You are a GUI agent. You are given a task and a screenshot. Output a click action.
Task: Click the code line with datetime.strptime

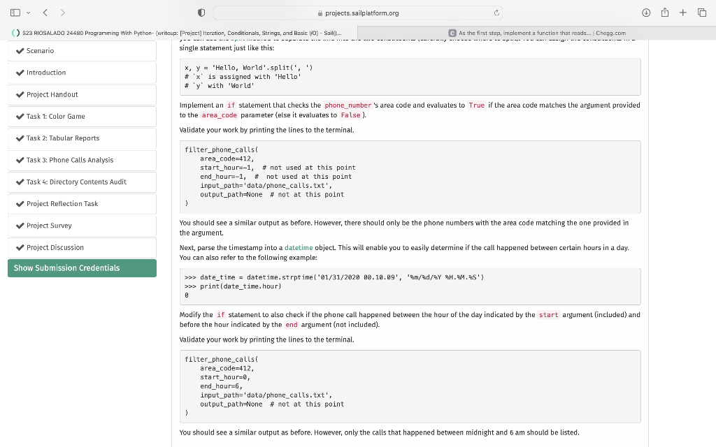[334, 277]
